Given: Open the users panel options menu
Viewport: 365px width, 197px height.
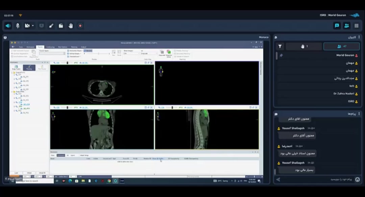Looking at the screenshot, I should point(359,37).
